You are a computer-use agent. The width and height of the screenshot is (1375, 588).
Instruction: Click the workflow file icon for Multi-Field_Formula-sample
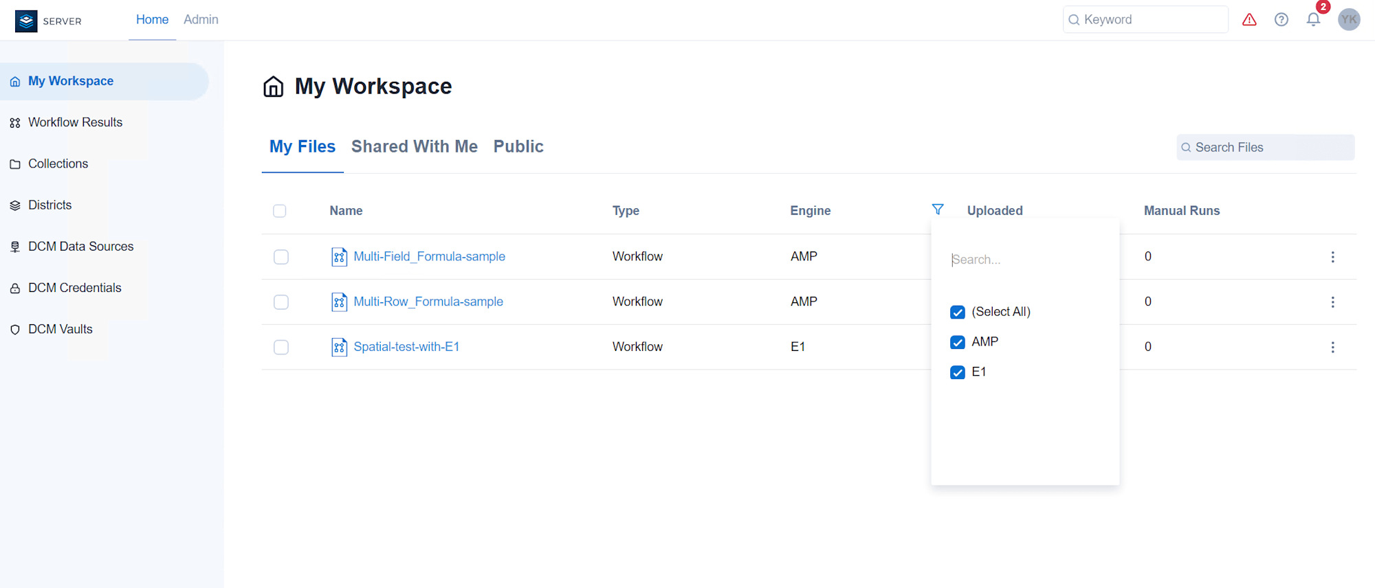(339, 257)
